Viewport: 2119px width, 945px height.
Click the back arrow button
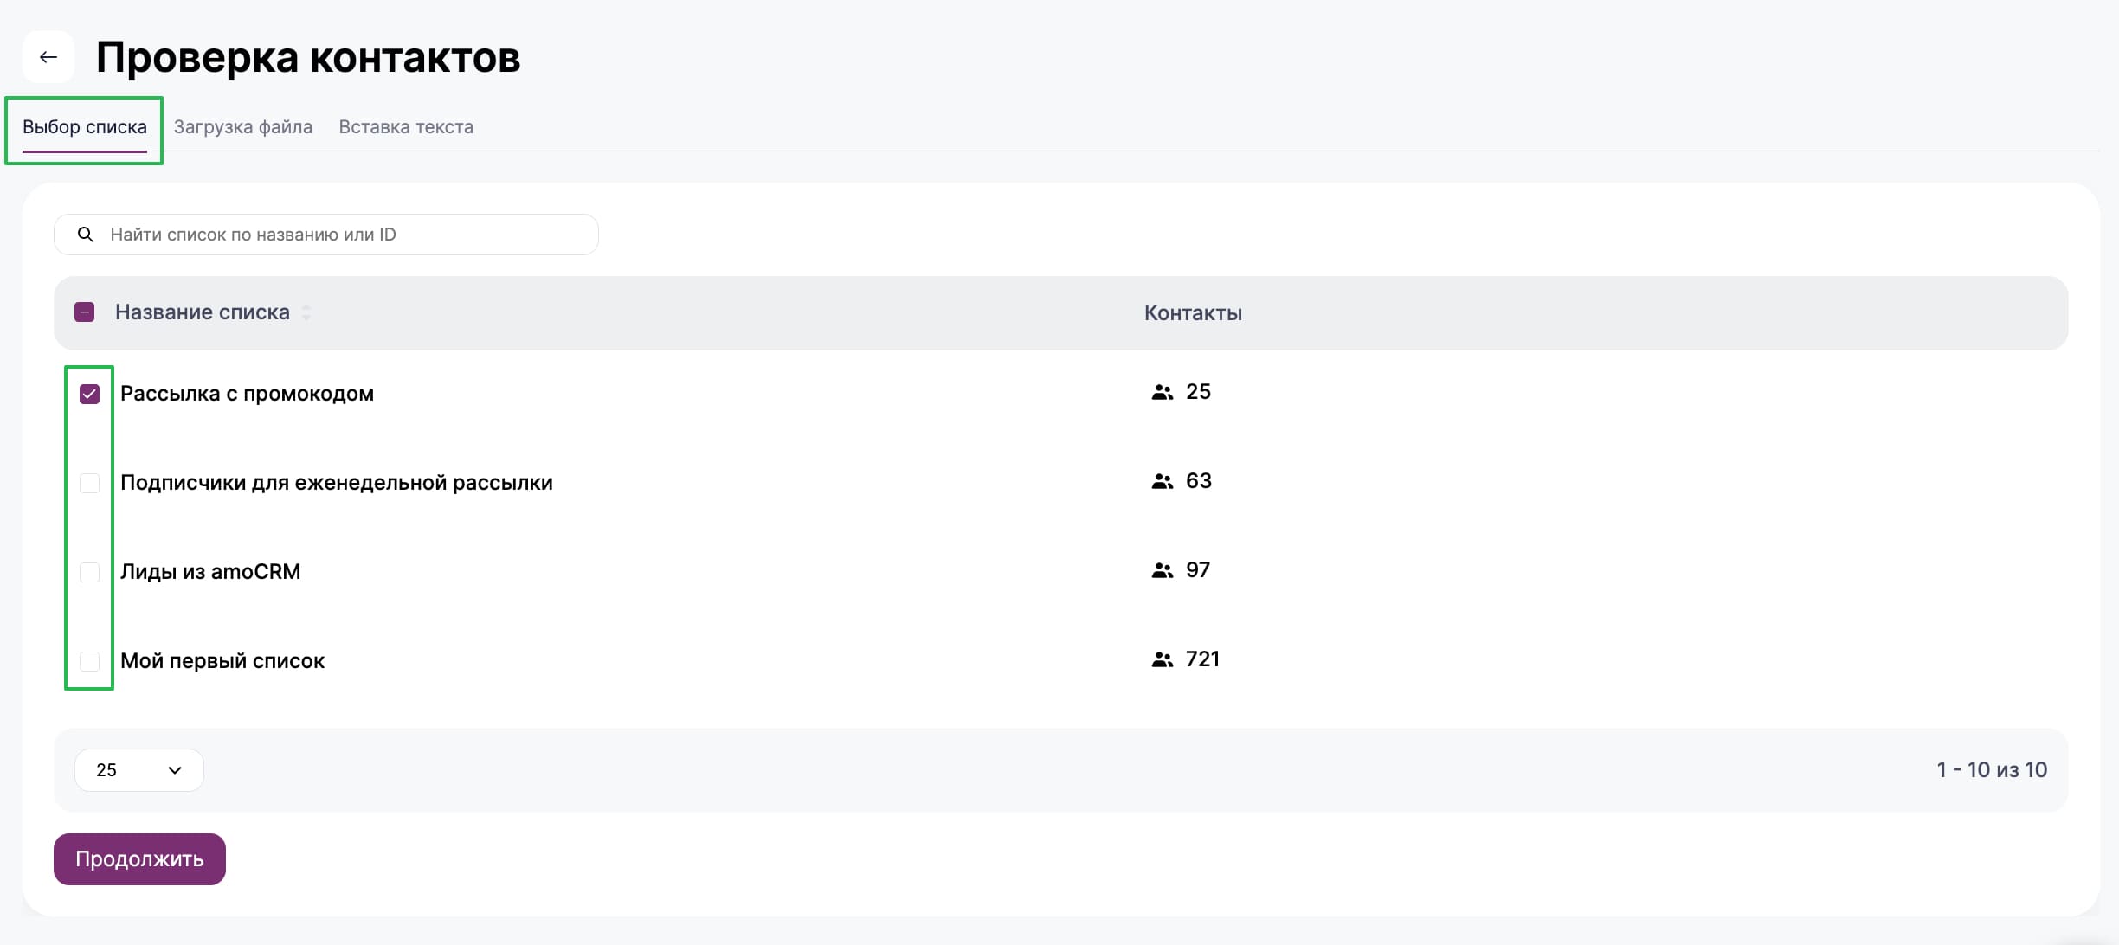click(x=48, y=57)
